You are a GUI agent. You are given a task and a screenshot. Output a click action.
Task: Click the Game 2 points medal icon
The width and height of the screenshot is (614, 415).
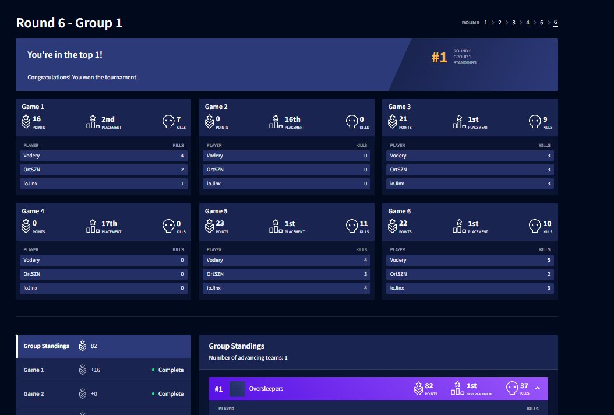[210, 121]
